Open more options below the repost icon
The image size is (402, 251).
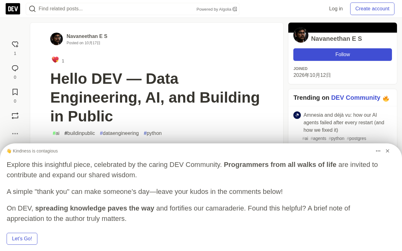pyautogui.click(x=15, y=134)
